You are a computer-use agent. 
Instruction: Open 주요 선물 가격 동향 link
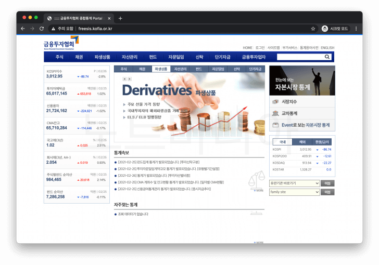pyautogui.click(x=144, y=104)
